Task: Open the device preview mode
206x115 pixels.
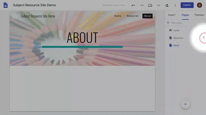Action: tap(150, 5)
